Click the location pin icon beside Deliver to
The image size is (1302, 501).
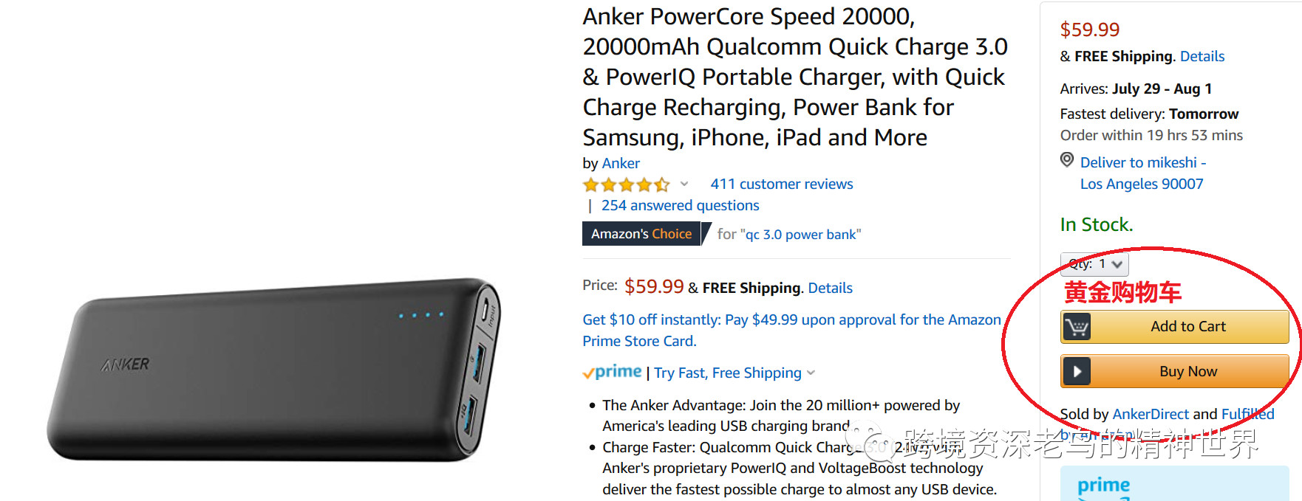[1067, 159]
